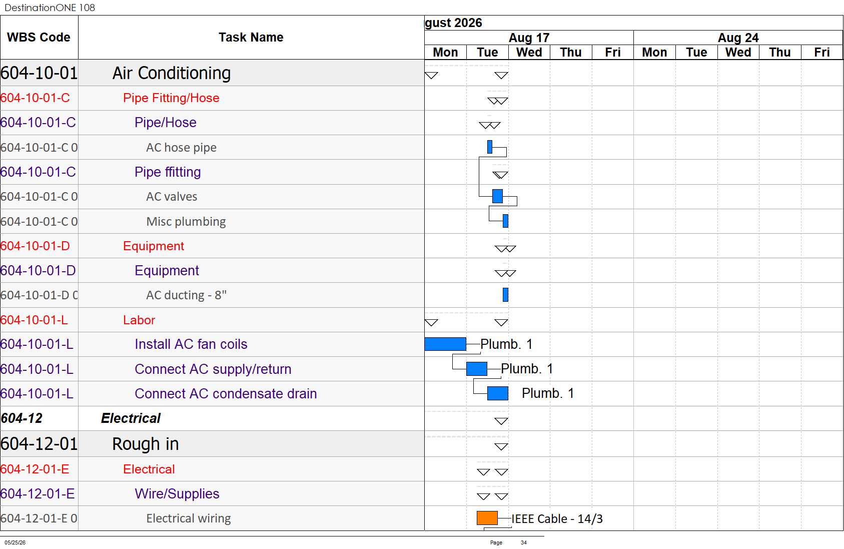844x549 pixels.
Task: Select the Connect AC condensate drain task
Action: click(226, 394)
